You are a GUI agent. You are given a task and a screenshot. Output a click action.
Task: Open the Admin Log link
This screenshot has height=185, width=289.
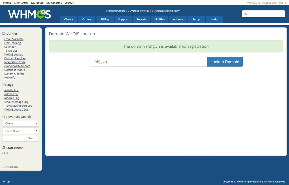point(11,94)
